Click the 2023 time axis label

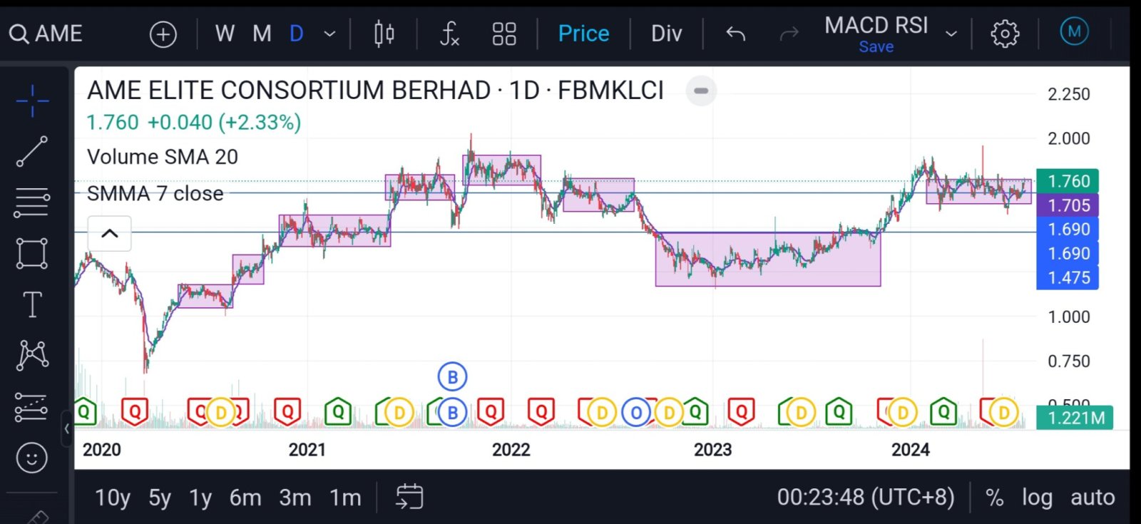(x=712, y=450)
